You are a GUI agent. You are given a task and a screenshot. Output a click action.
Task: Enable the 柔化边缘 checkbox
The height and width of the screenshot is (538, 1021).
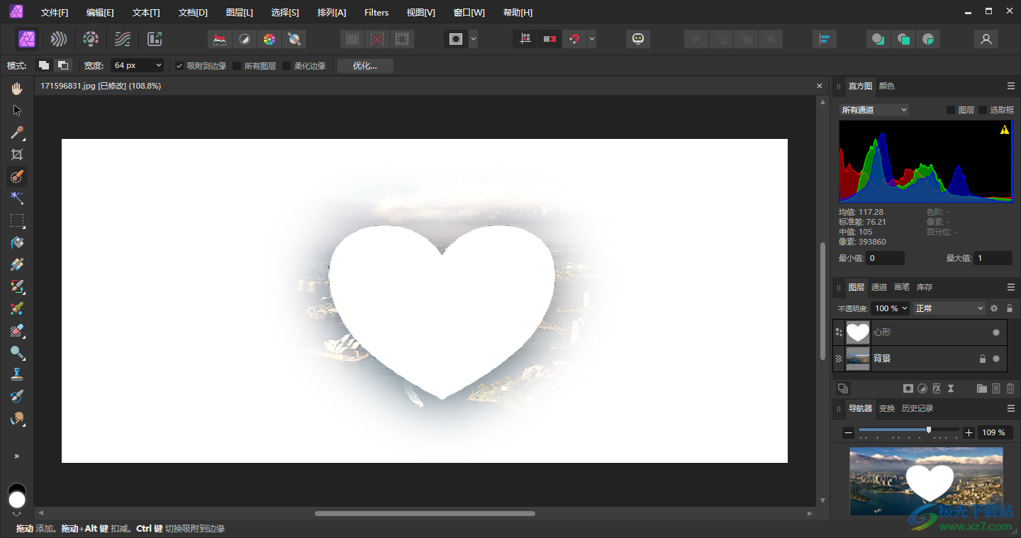(x=286, y=66)
